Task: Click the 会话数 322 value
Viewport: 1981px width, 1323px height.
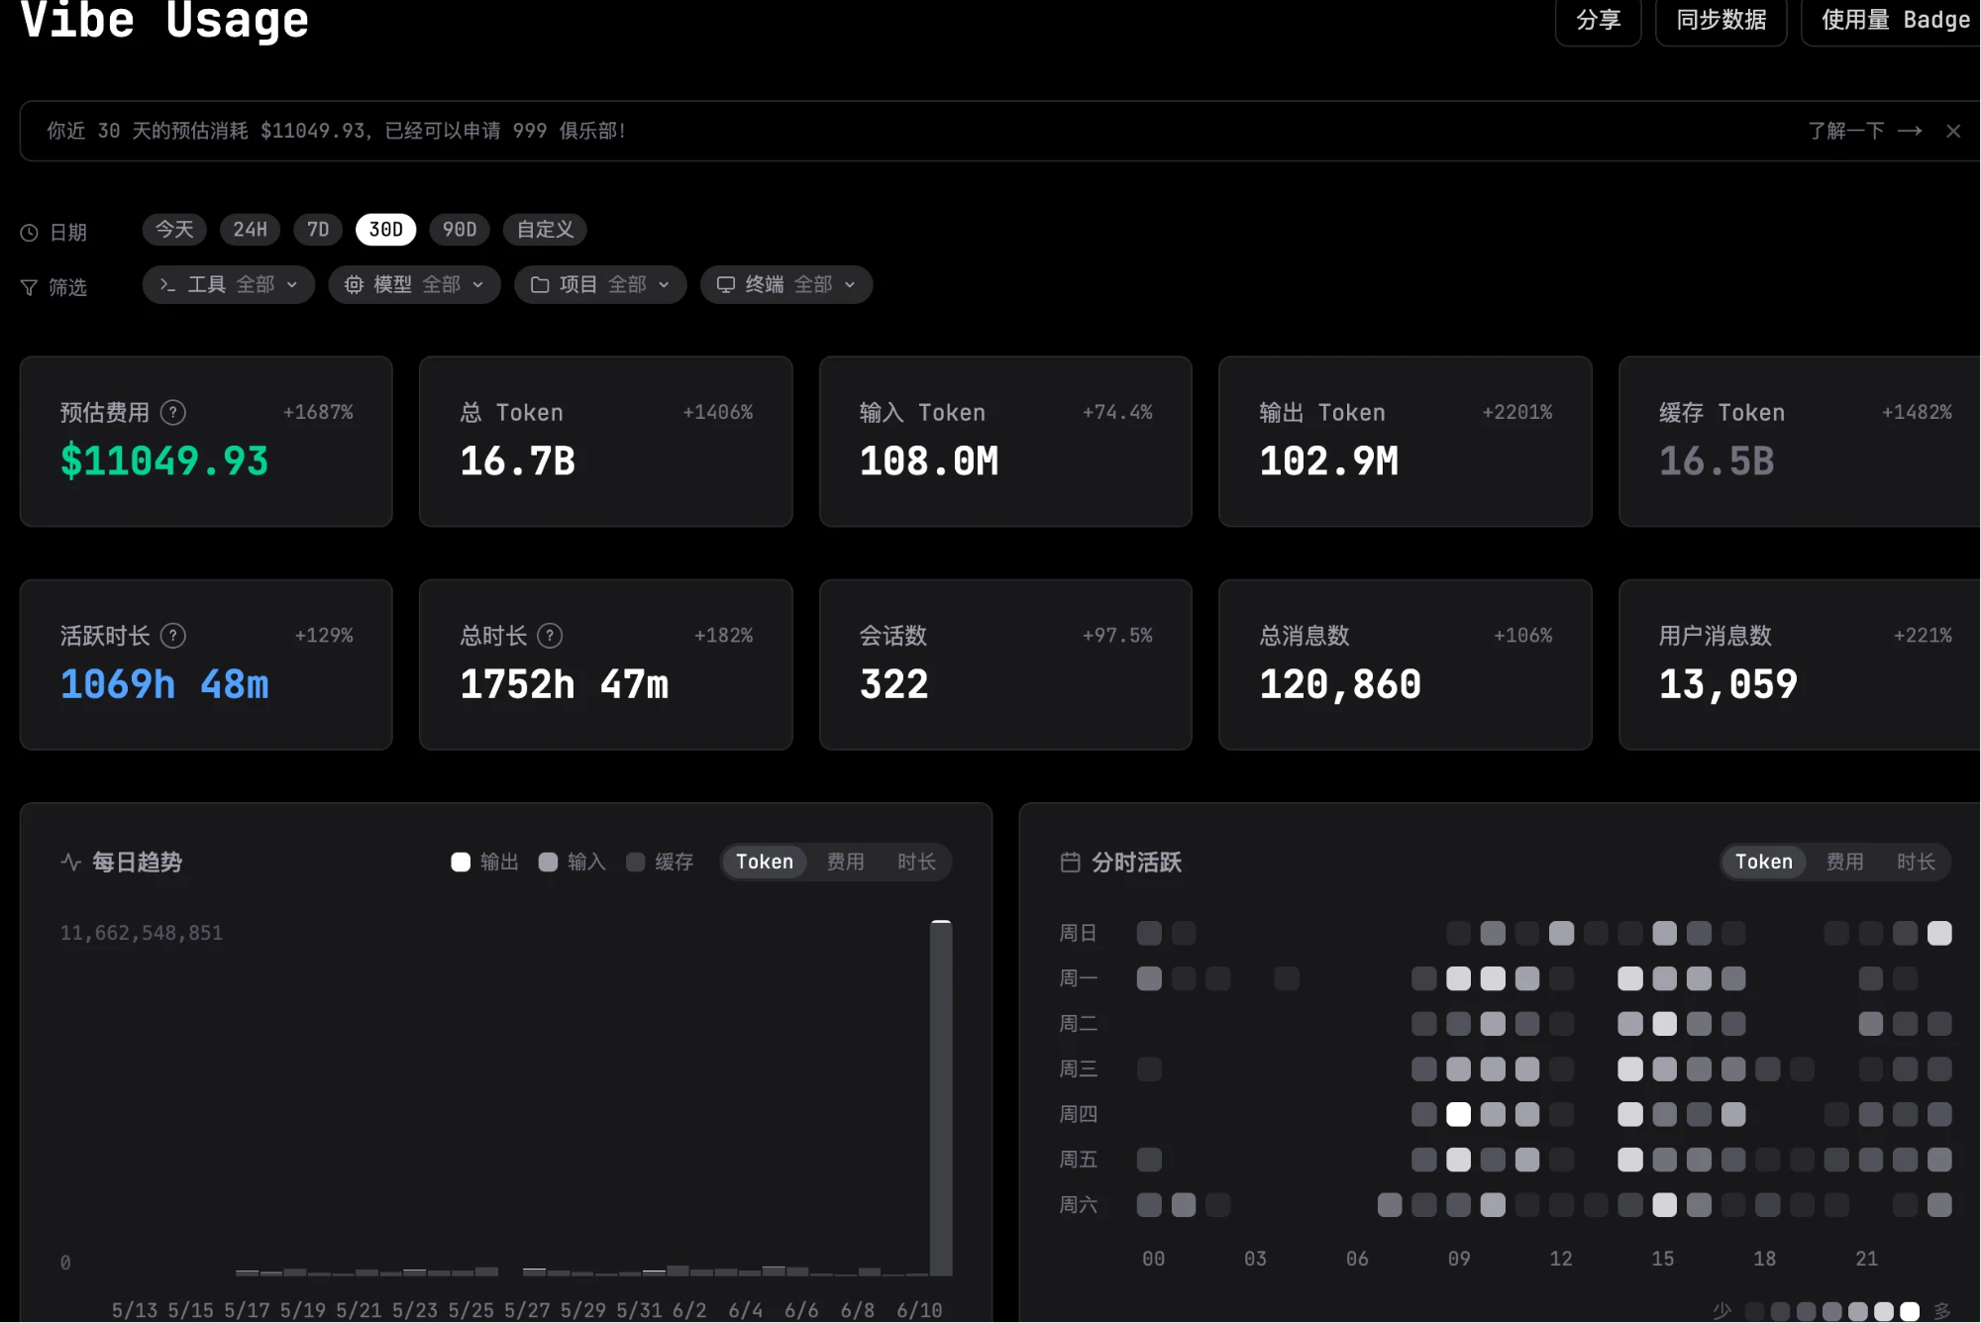Action: point(894,684)
